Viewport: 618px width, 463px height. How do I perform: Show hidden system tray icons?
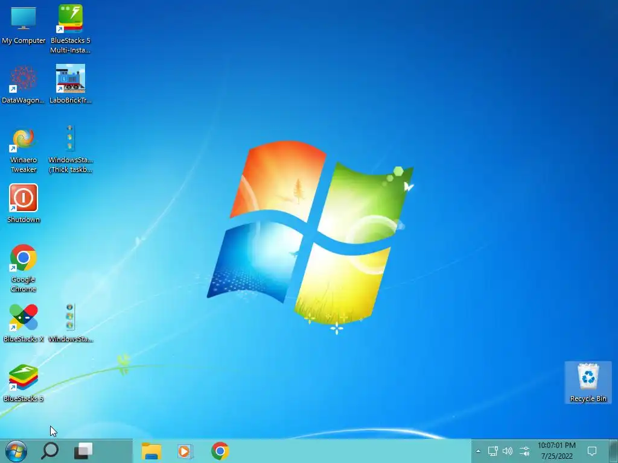pos(478,451)
